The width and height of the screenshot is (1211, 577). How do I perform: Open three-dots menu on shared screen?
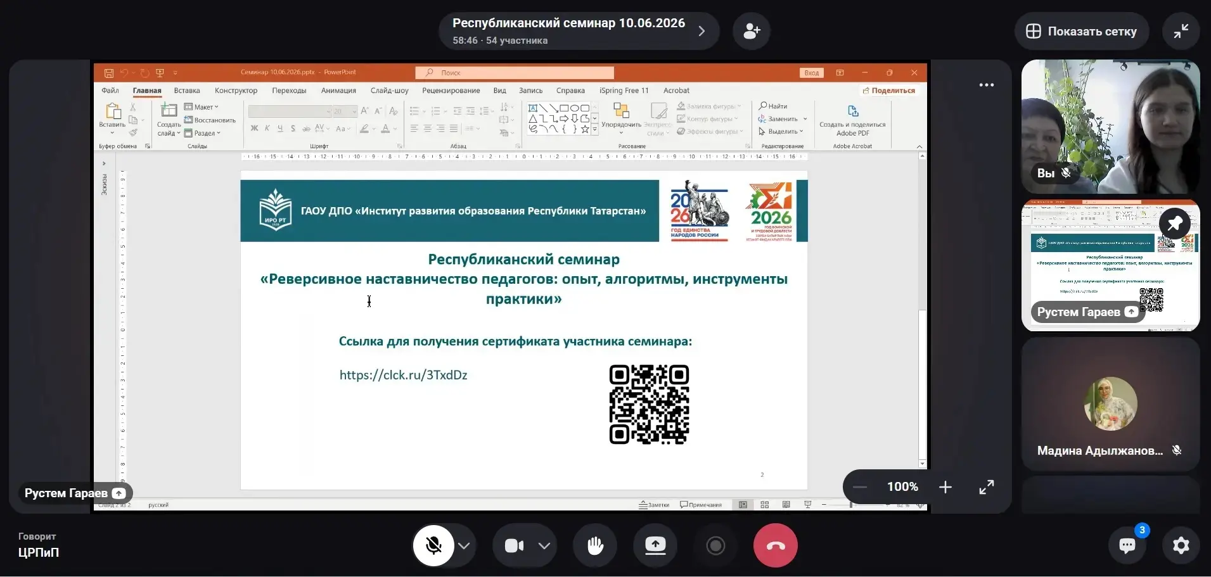(x=987, y=85)
